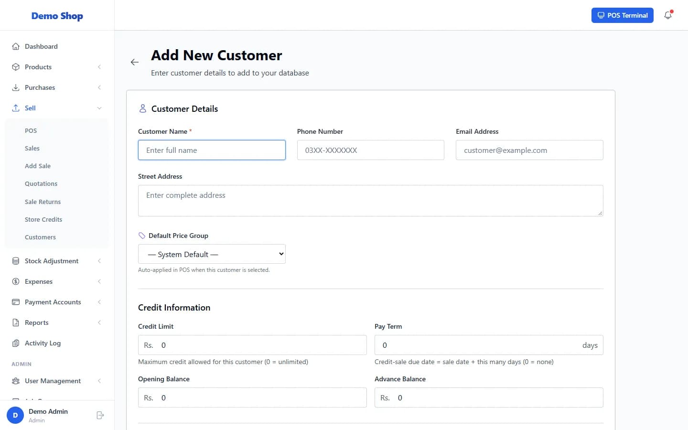Click the User Management people icon
Viewport: 688px width, 430px height.
click(16, 381)
